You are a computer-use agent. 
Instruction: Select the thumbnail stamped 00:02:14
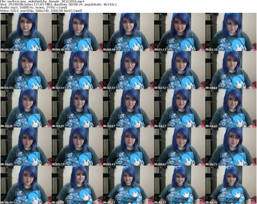coord(77,70)
